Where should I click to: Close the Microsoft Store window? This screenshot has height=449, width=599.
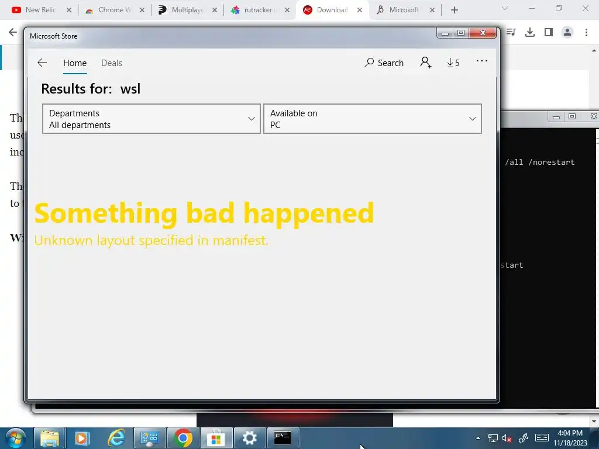483,33
